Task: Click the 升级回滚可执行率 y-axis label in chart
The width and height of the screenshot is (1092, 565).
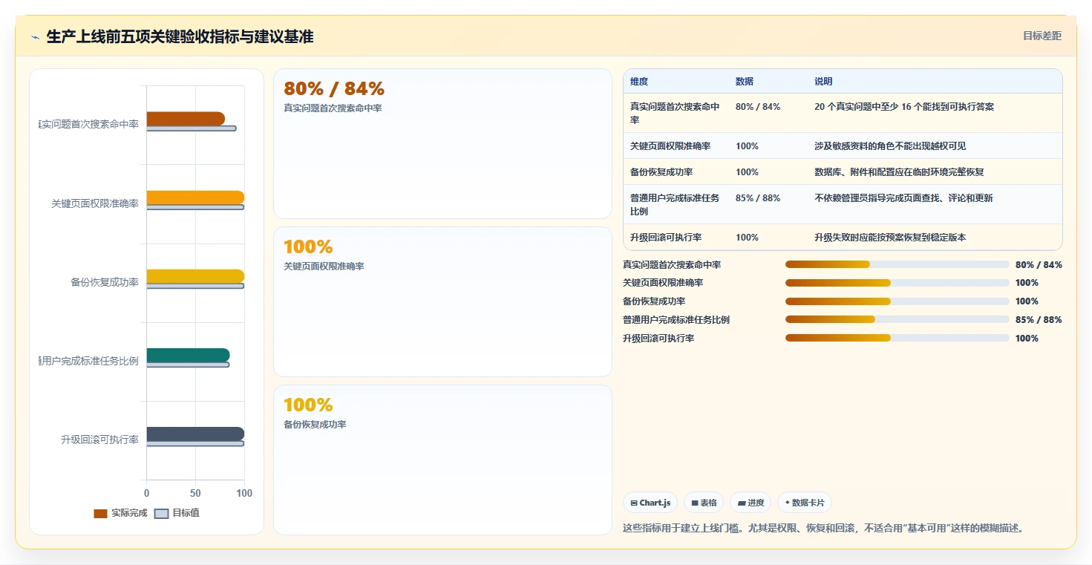Action: click(99, 440)
